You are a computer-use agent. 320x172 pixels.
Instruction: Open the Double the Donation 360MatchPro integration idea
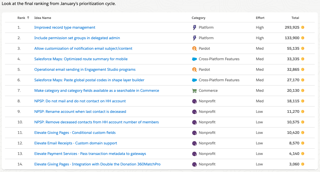pyautogui.click(x=97, y=164)
